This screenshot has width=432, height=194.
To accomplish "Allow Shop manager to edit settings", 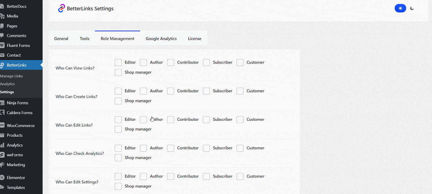I will tap(118, 186).
